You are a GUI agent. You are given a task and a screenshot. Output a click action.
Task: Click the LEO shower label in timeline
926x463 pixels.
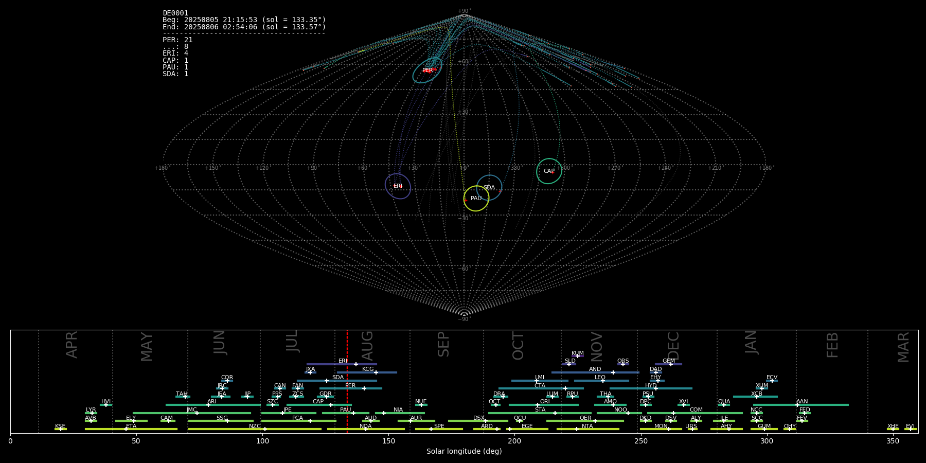pos(600,378)
